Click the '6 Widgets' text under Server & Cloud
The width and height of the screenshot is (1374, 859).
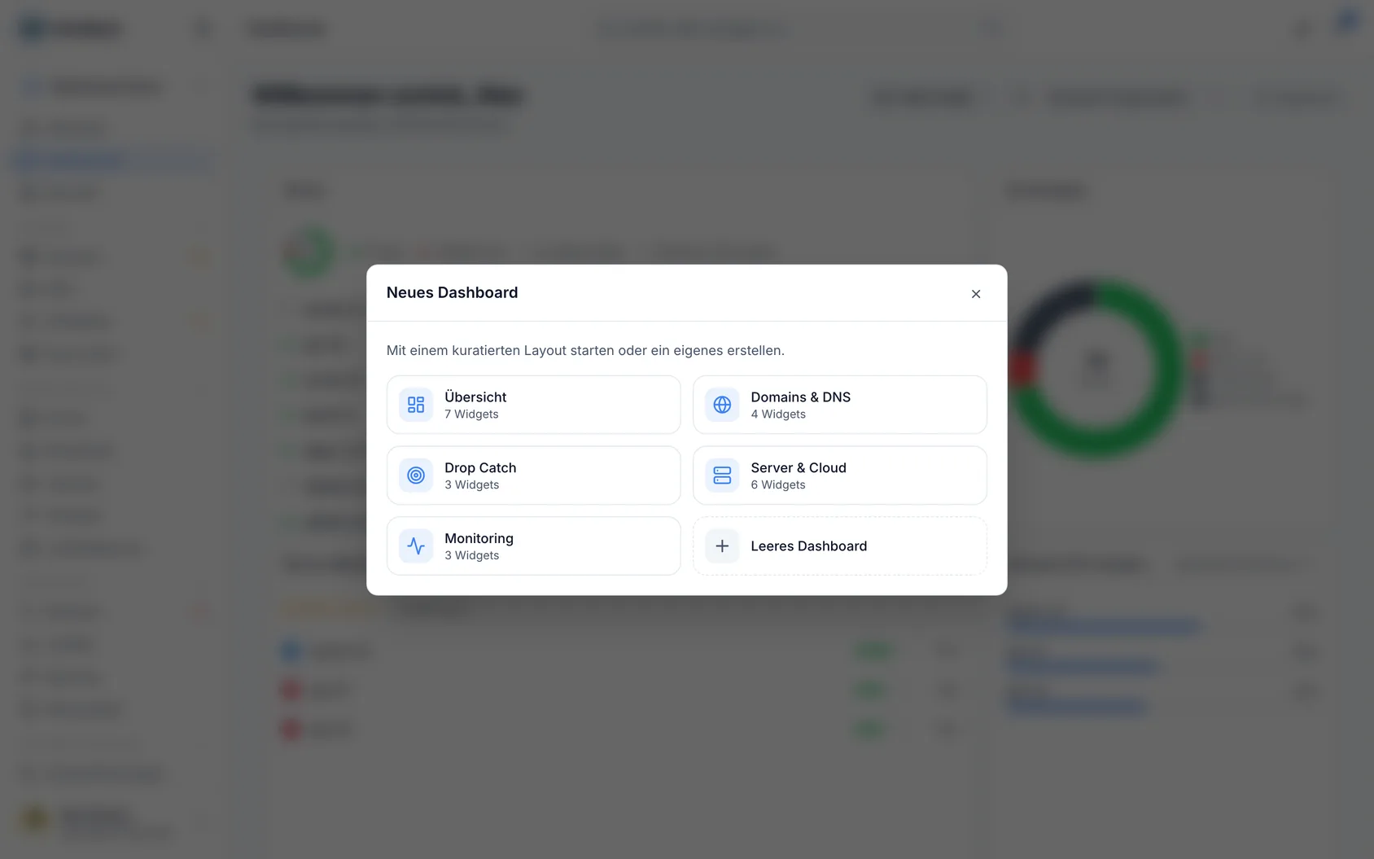[x=778, y=485]
